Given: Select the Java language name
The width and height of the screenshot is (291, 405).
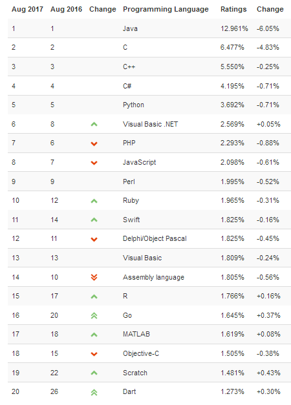Looking at the screenshot, I should (x=130, y=28).
